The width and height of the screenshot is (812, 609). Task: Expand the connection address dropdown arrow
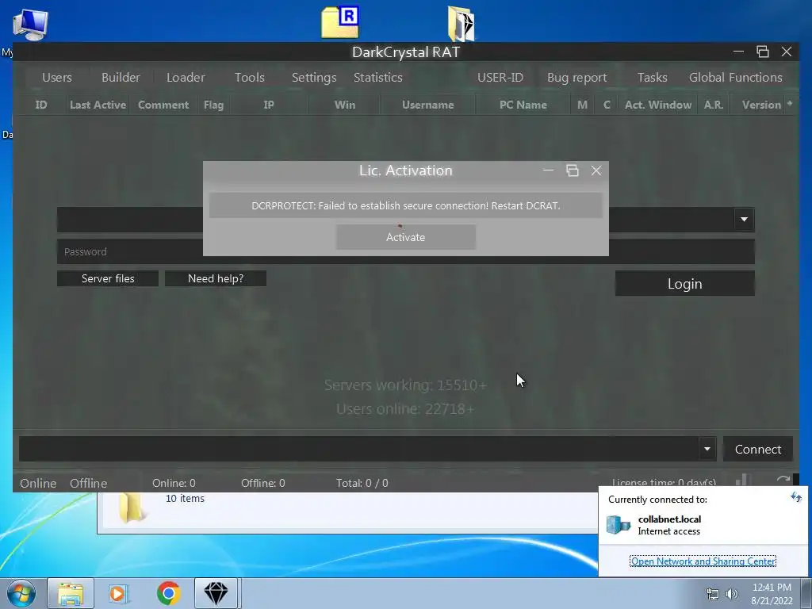click(707, 449)
